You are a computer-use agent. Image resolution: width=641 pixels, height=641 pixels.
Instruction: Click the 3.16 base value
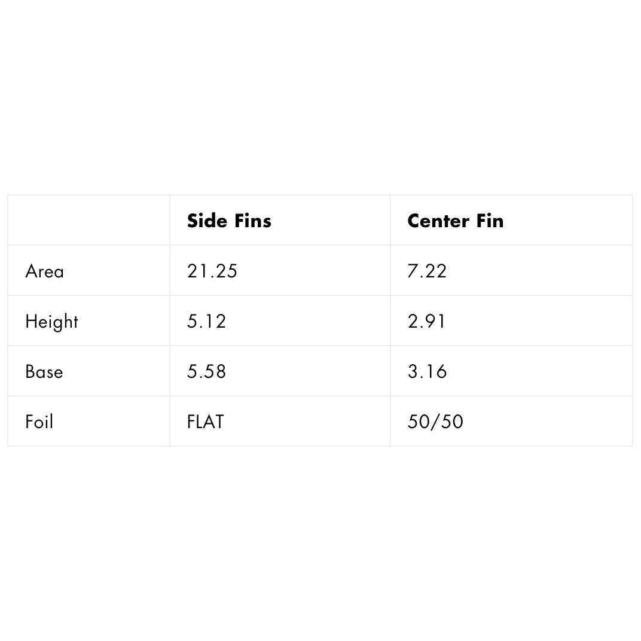427,372
